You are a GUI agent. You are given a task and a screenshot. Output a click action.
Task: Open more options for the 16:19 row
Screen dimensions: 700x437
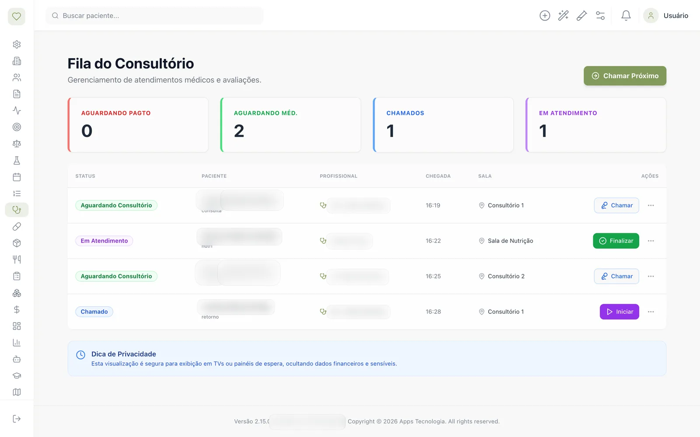[x=651, y=205]
